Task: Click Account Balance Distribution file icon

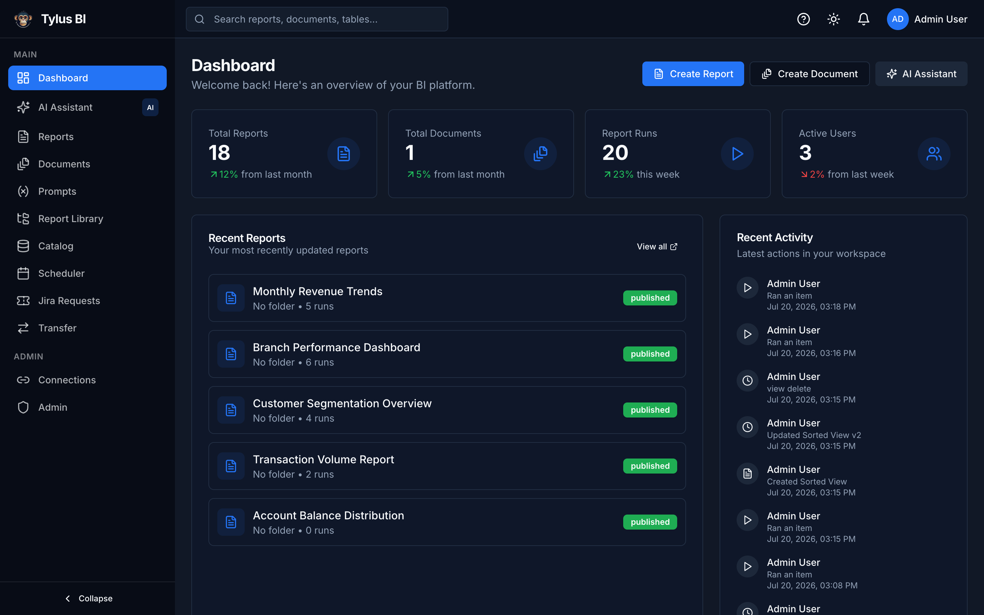Action: (231, 522)
